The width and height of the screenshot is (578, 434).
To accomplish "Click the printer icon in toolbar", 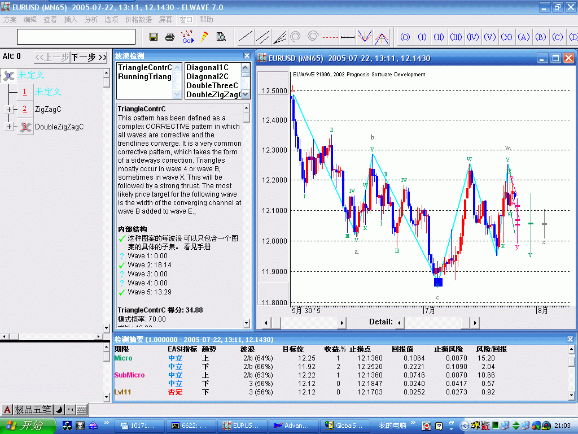I will coord(170,37).
